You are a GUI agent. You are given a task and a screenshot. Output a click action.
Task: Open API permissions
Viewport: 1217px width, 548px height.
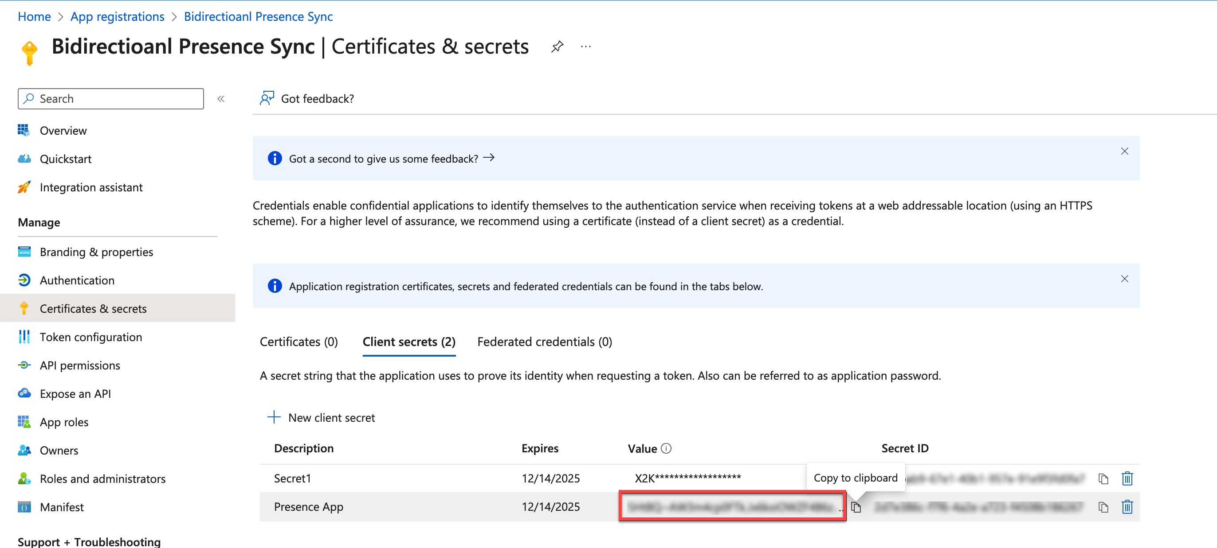80,365
